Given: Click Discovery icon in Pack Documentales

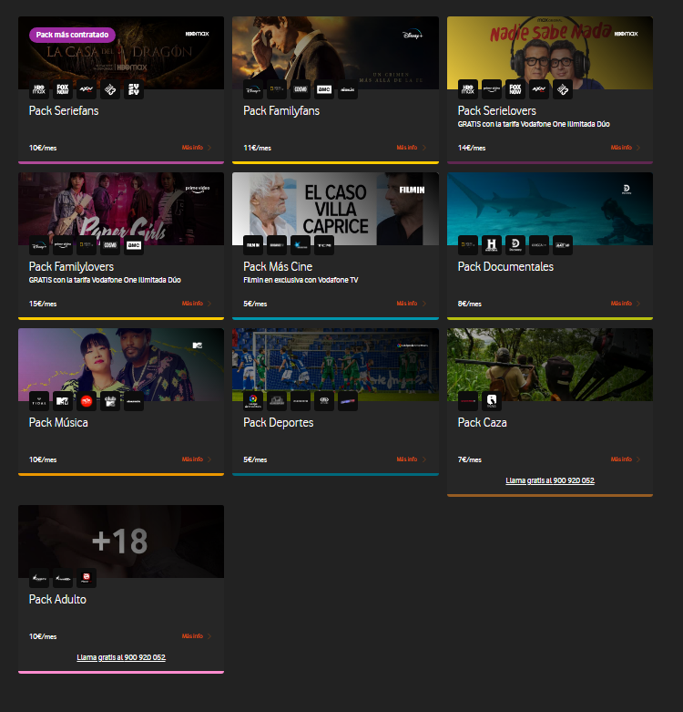Looking at the screenshot, I should tap(515, 245).
